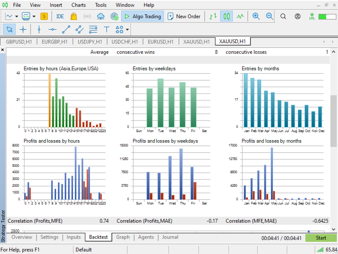Click the vertical scrollbar thumb in report
The image size is (338, 254).
333,121
